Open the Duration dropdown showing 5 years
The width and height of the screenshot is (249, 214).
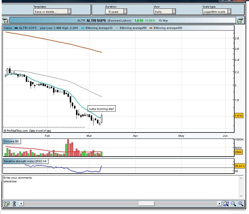[x=116, y=11]
